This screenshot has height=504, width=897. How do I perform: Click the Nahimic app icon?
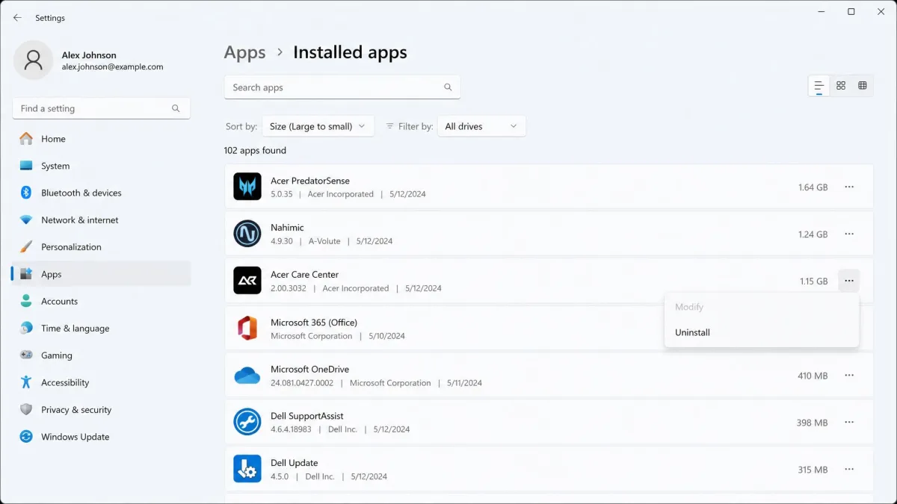point(247,234)
